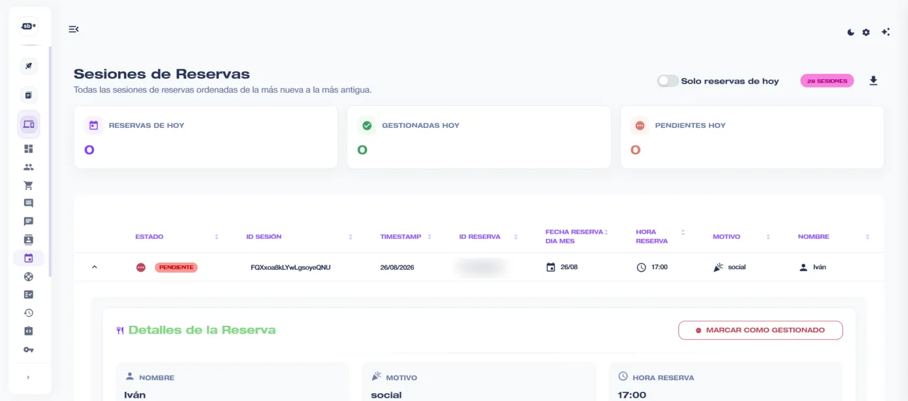Image resolution: width=908 pixels, height=401 pixels.
Task: Click the MARCAR COMO GESTIONADO button
Action: click(761, 330)
